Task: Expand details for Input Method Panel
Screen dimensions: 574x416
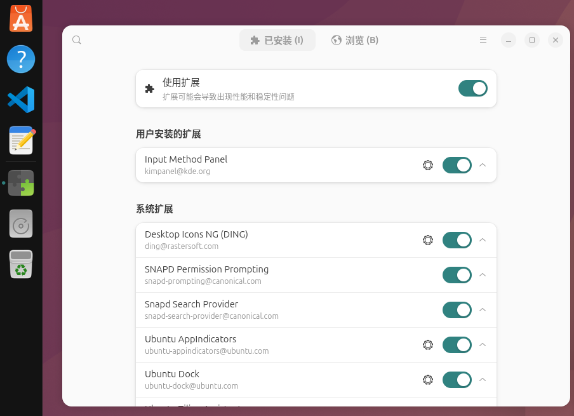Action: point(483,165)
